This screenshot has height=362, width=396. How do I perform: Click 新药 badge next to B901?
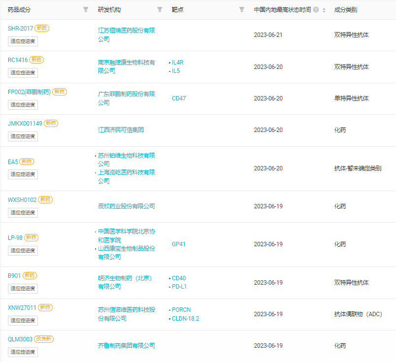(30, 275)
